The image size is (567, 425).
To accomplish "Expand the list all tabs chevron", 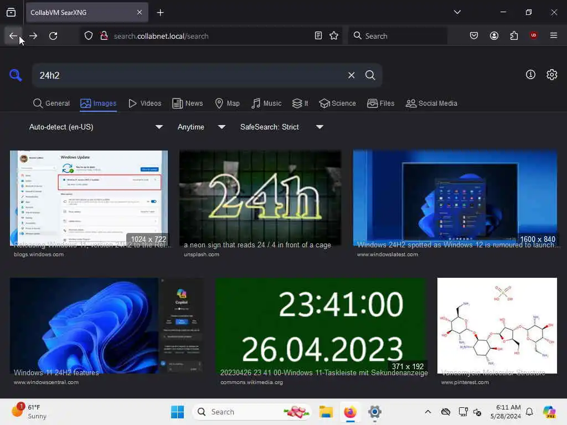I will 457,12.
